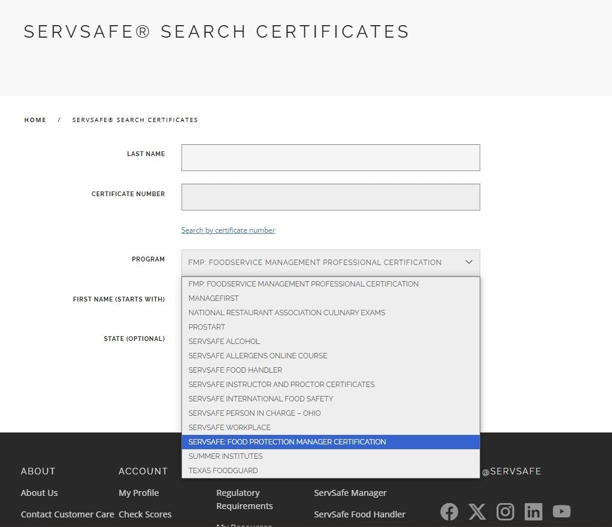Viewport: 612px width, 527px height.
Task: Open the ServSafe X (Twitter) icon
Action: coord(477,511)
